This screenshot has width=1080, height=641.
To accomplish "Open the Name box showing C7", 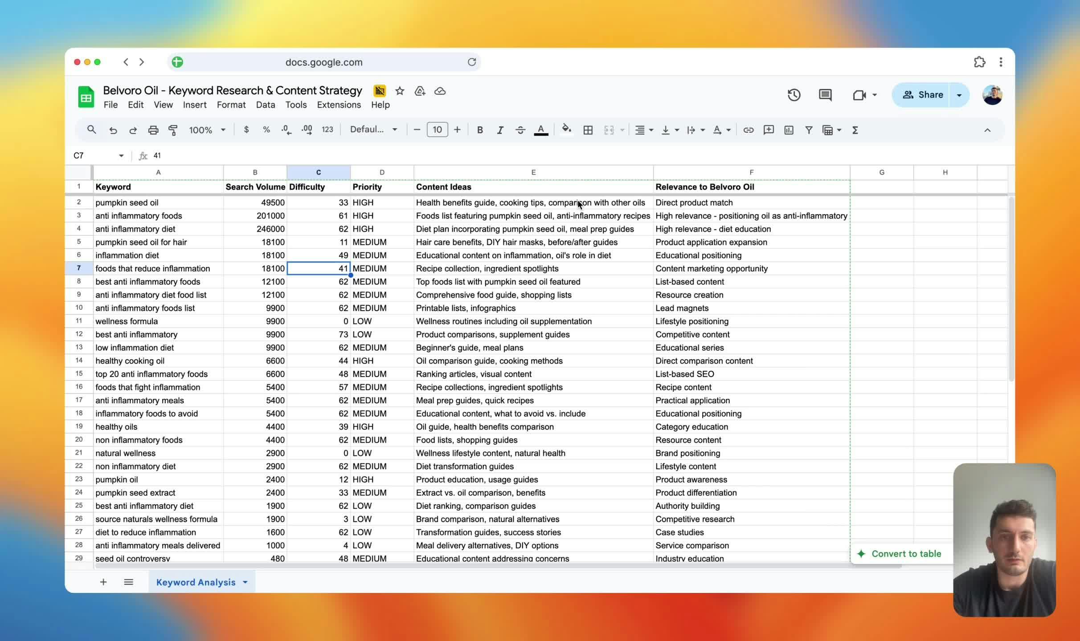I will click(x=99, y=155).
